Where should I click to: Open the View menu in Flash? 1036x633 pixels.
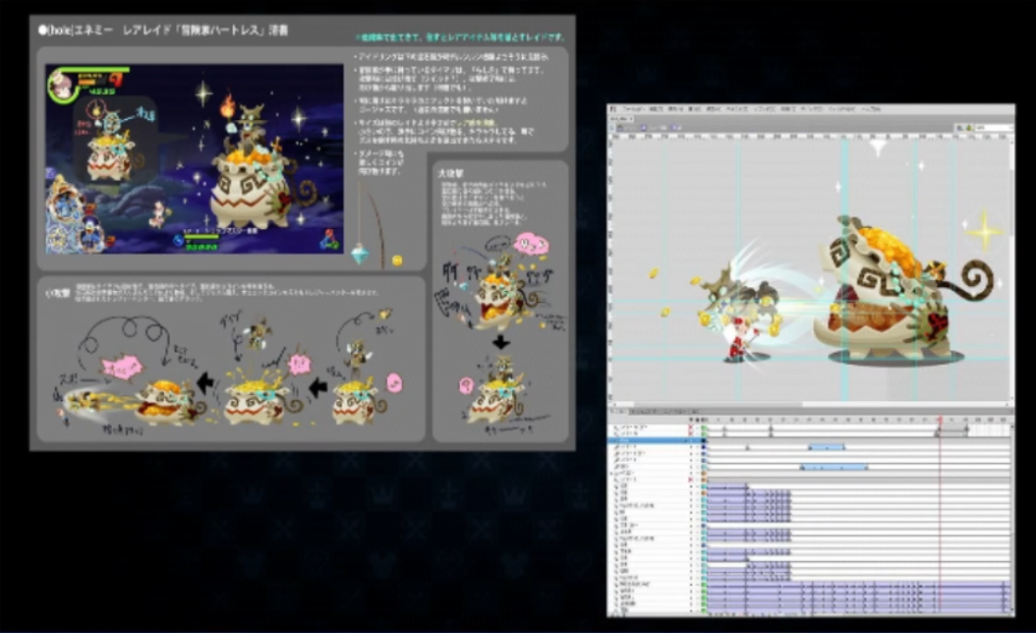(676, 109)
